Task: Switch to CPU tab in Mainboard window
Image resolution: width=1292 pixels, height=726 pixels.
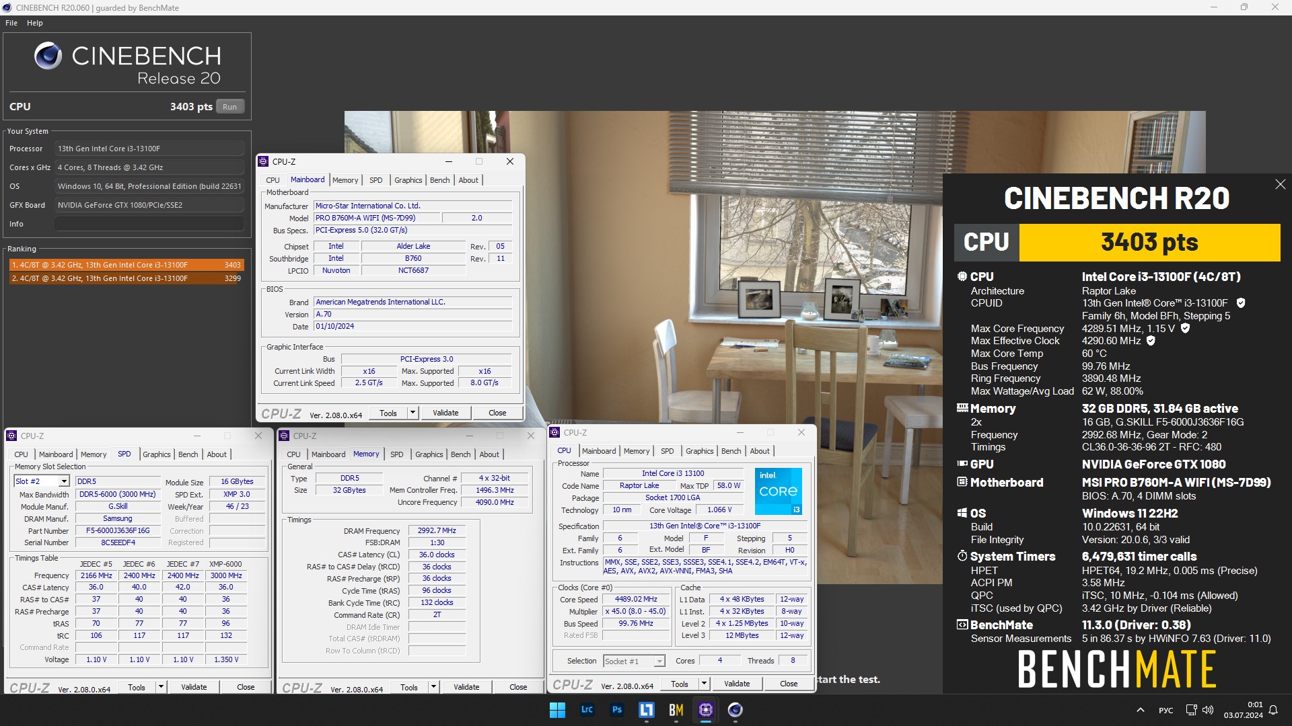Action: tap(273, 180)
